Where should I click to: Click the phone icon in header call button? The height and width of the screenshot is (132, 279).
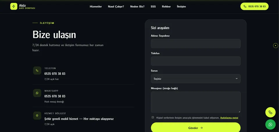pos(245,6)
